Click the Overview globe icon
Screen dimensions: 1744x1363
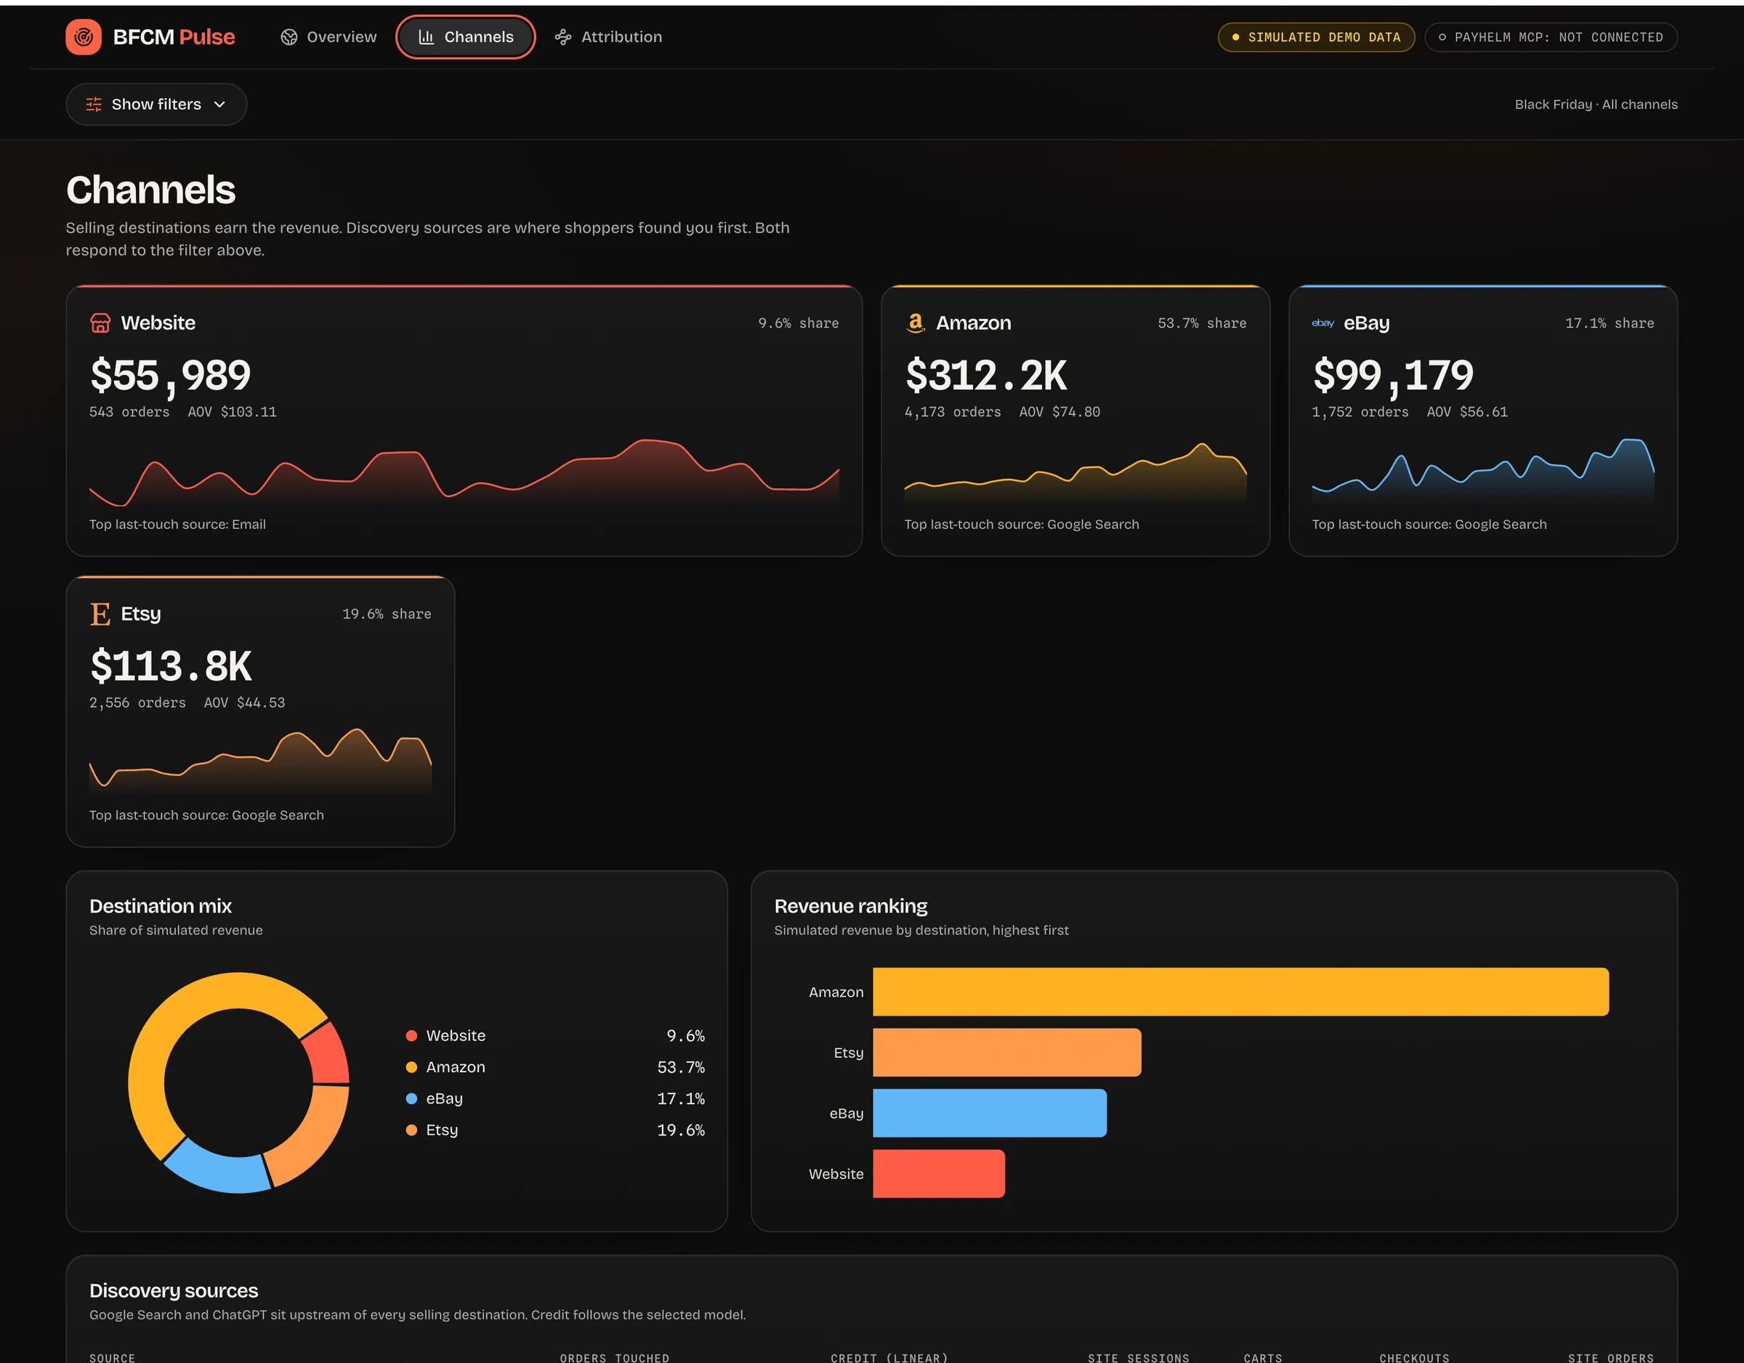point(289,37)
